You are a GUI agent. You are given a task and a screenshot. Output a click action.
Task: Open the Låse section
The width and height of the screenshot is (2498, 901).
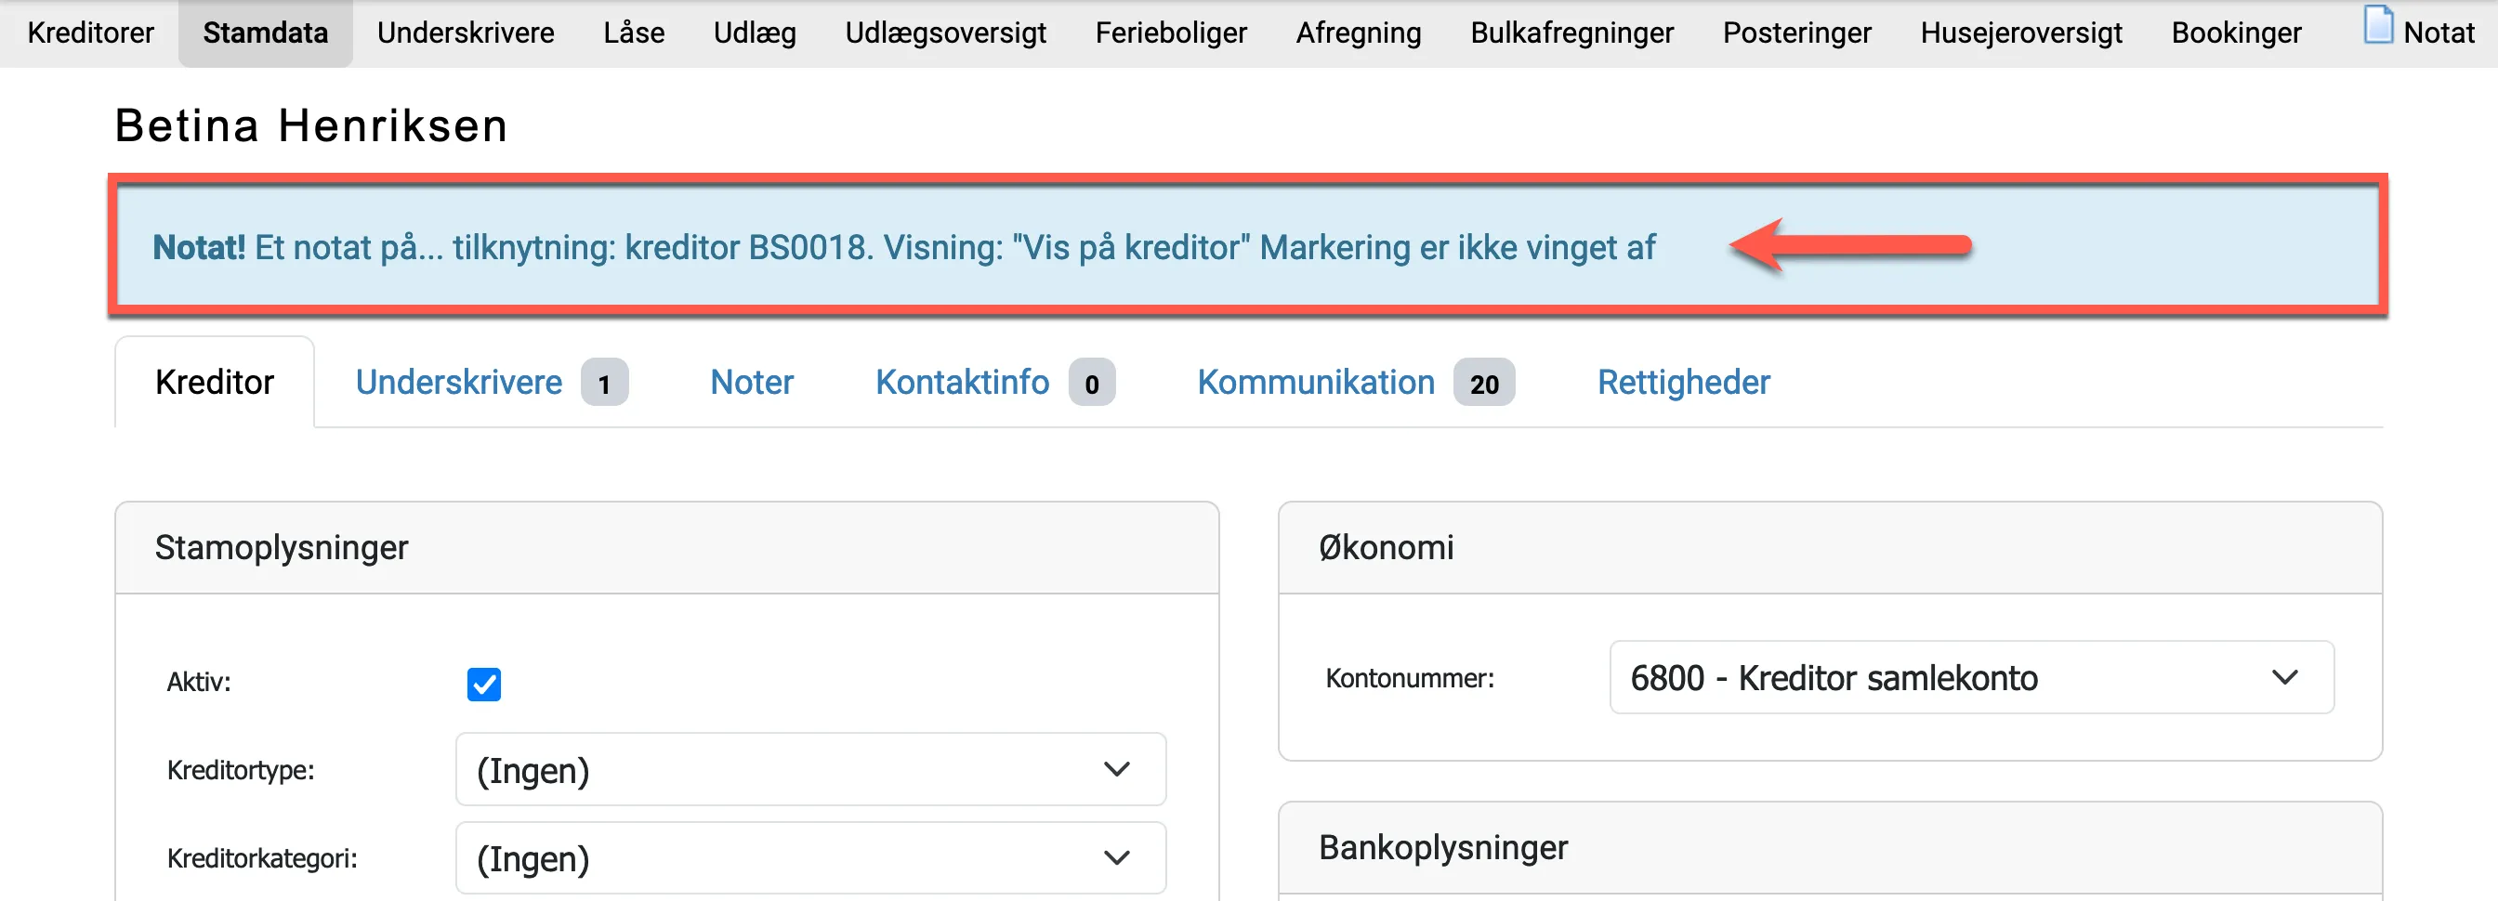(x=633, y=32)
